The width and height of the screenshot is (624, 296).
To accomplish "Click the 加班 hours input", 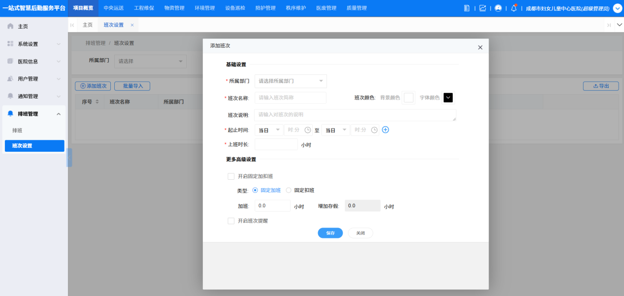I will point(272,206).
